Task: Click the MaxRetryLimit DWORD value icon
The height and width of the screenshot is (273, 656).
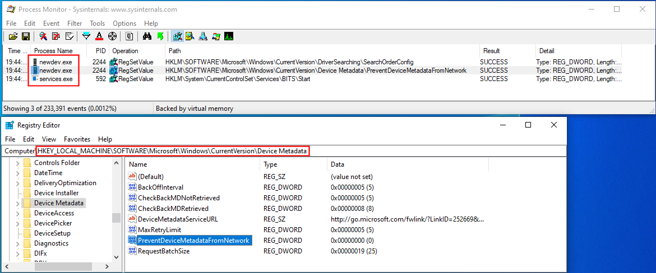Action: point(132,229)
